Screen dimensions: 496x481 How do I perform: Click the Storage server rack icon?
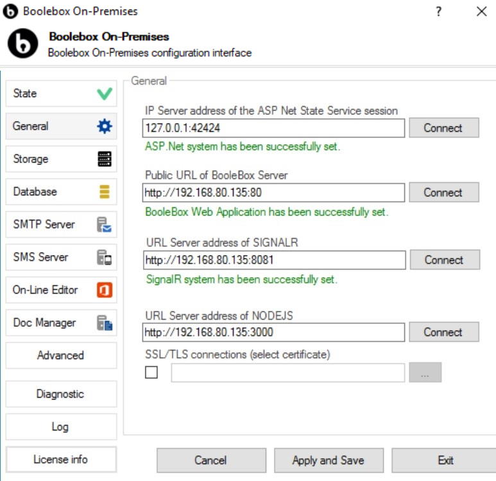point(105,159)
